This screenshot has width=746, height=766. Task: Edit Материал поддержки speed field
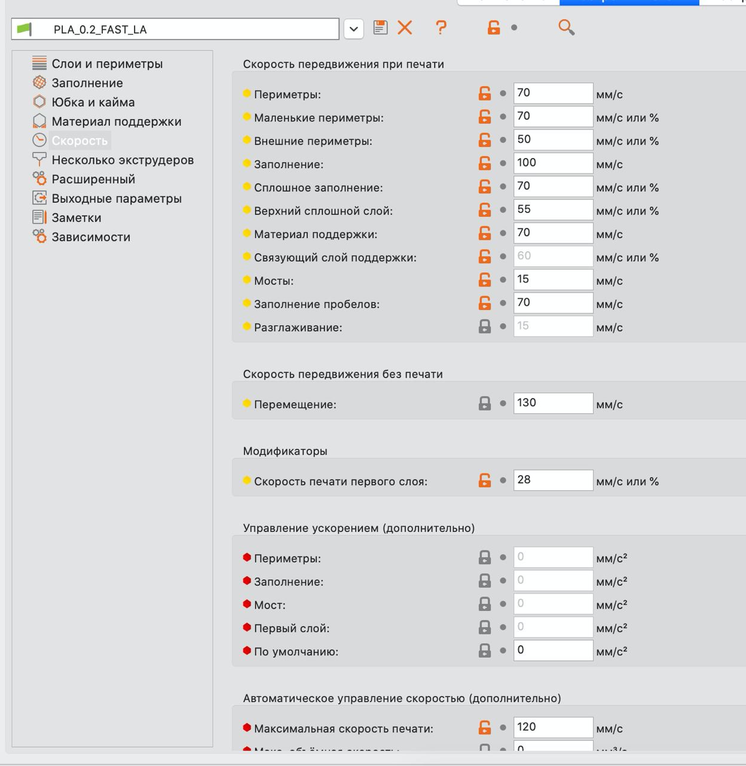click(553, 233)
